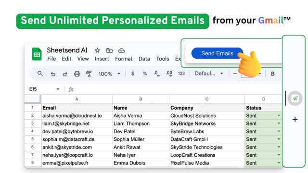Image resolution: width=308 pixels, height=173 pixels.
Task: Select cell sophia.m@datacraft.de
Action: (77, 139)
